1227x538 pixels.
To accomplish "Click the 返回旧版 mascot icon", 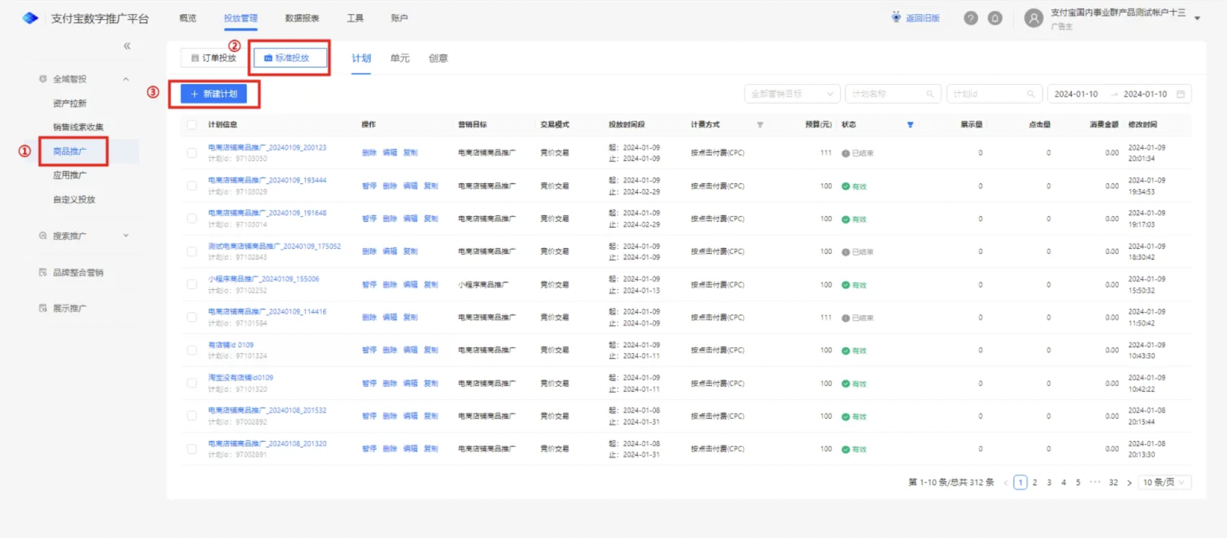I will click(896, 17).
